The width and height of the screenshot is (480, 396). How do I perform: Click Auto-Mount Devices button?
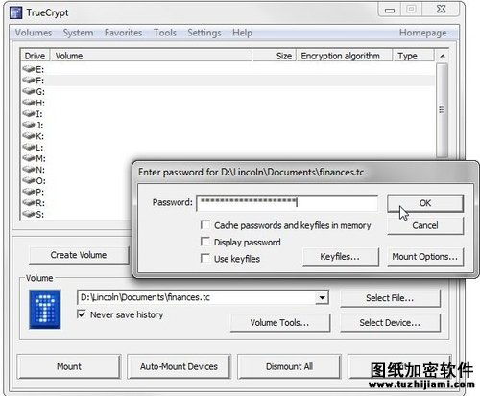179,366
